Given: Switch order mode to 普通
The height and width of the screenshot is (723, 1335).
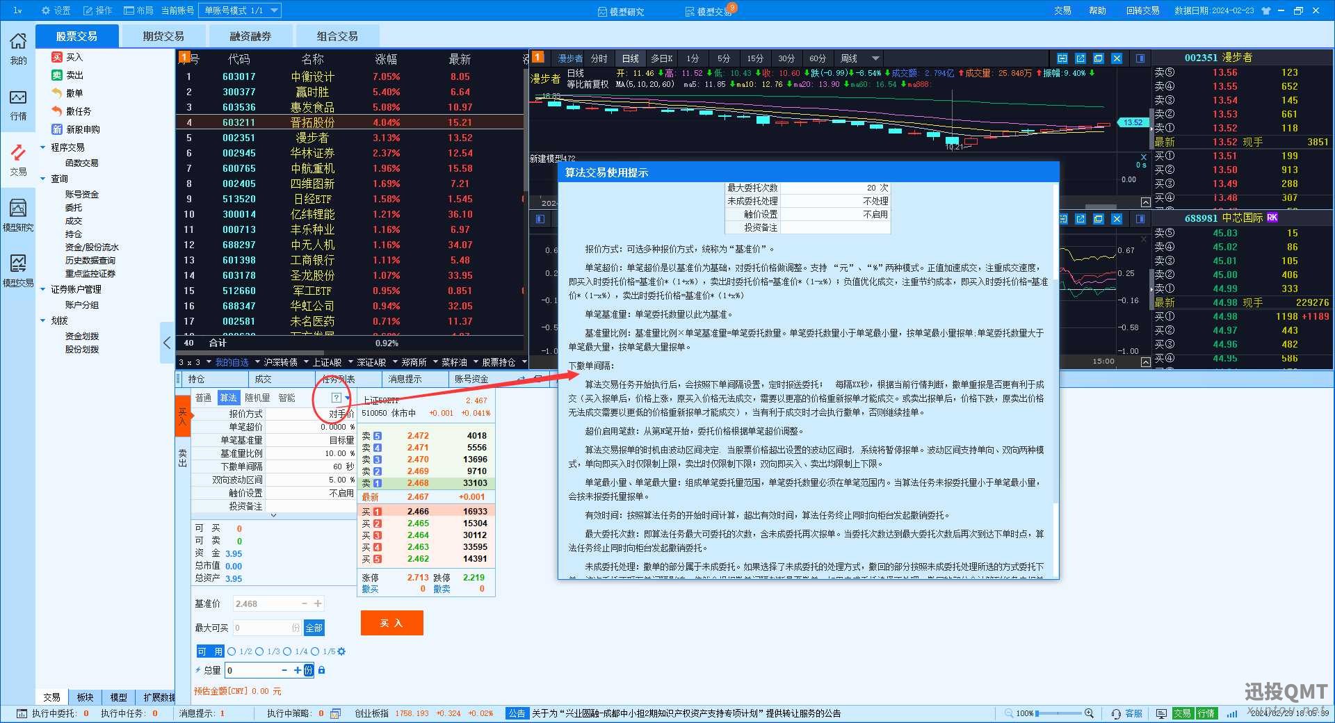Looking at the screenshot, I should click(x=203, y=398).
